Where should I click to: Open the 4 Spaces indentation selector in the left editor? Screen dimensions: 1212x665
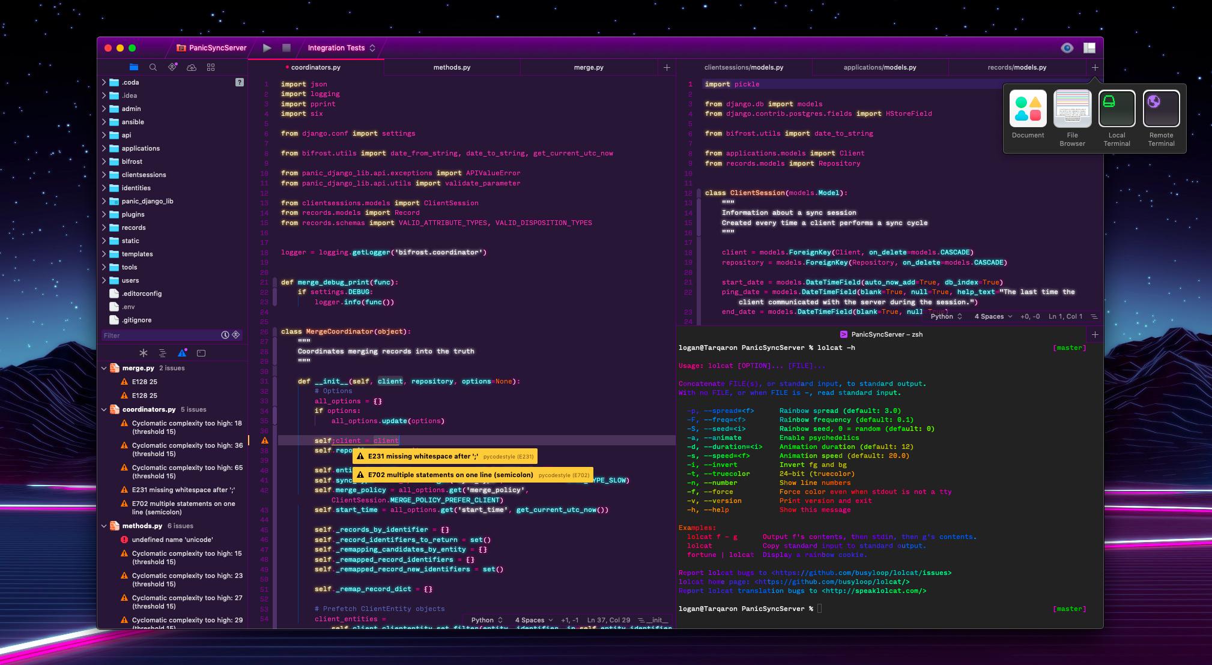pyautogui.click(x=533, y=620)
